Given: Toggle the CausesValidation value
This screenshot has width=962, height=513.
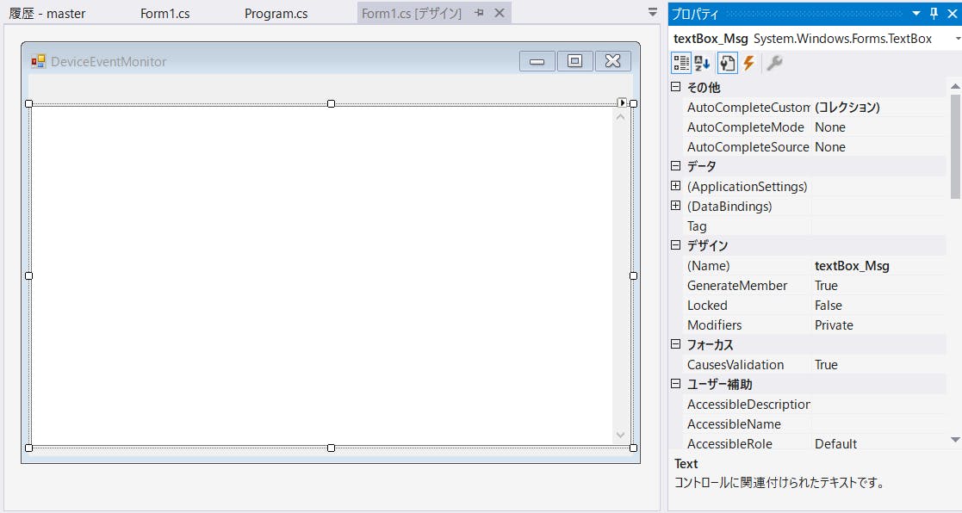Looking at the screenshot, I should tap(861, 364).
